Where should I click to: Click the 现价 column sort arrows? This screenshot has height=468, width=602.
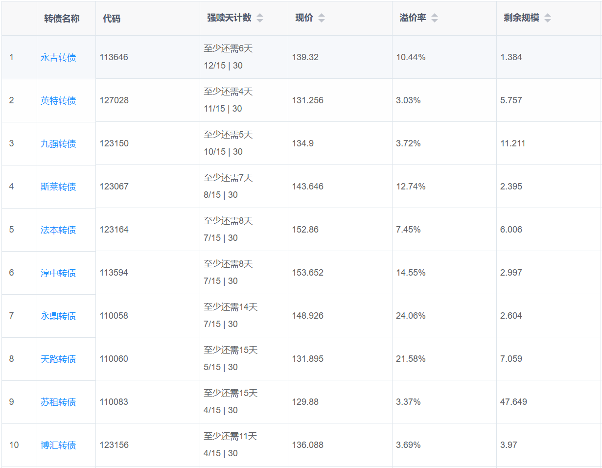tap(321, 18)
